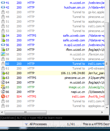Select host m.sp2.uczzd.cn in session 56
The width and height of the screenshot is (110, 131).
pyautogui.click(x=75, y=45)
